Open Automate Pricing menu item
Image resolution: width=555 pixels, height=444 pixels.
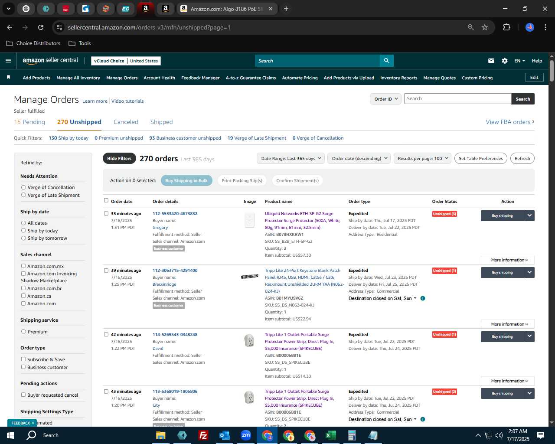tap(300, 78)
